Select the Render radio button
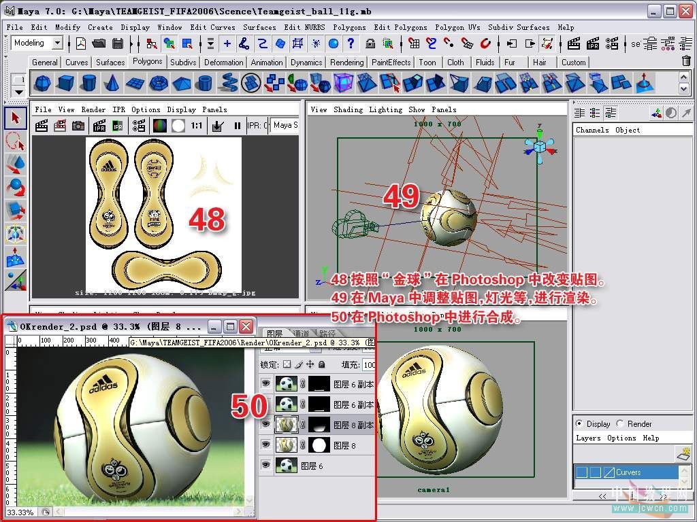 (x=619, y=423)
